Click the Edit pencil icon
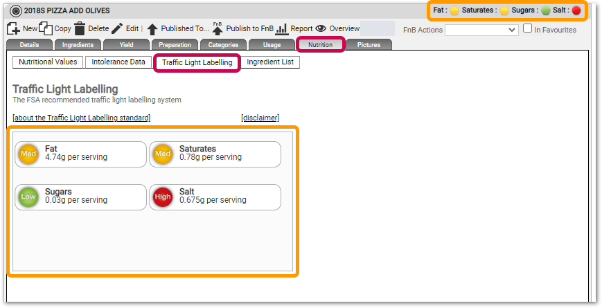602x308 pixels. coord(117,28)
